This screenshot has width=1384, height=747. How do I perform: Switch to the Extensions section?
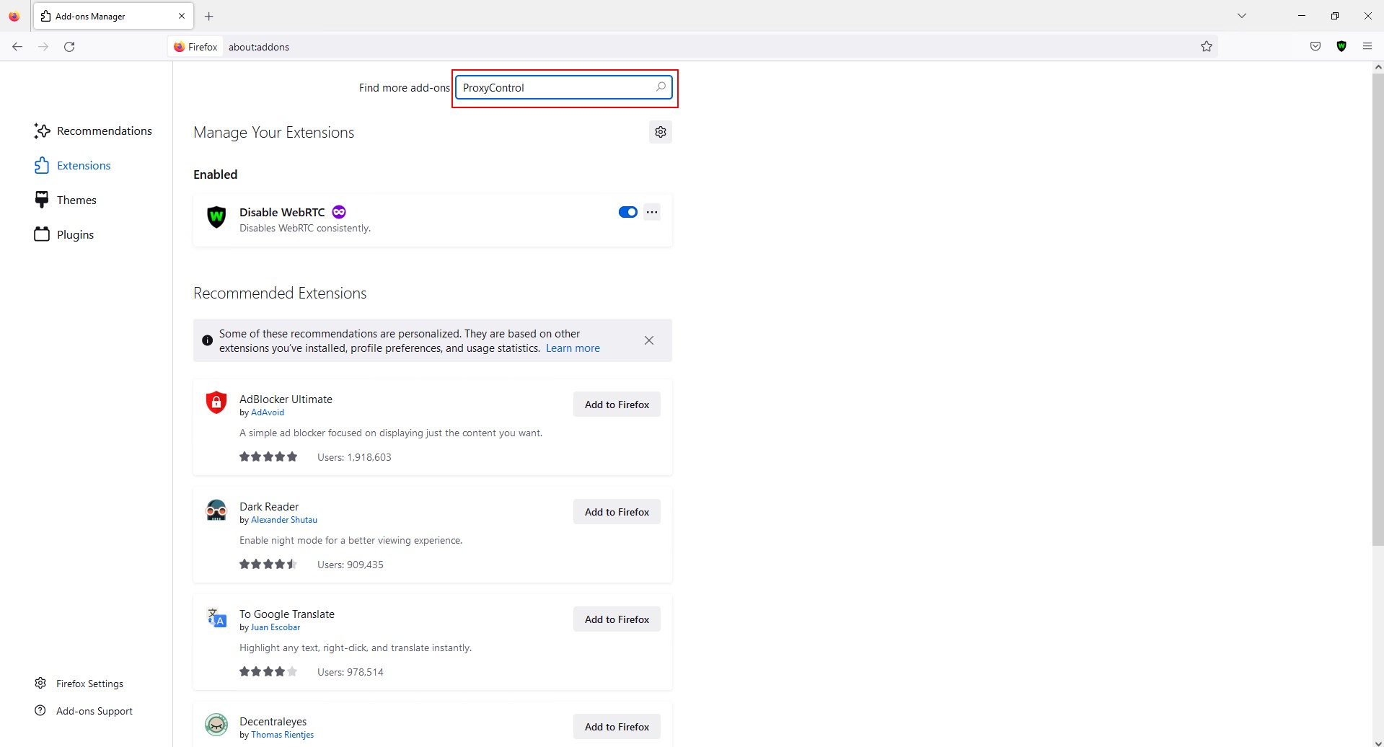coord(72,165)
